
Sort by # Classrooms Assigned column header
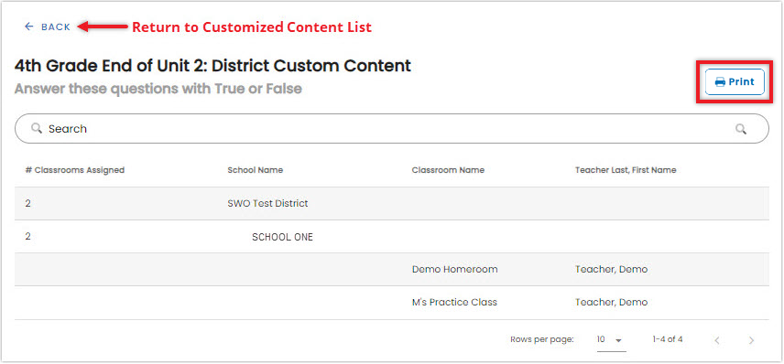(74, 170)
